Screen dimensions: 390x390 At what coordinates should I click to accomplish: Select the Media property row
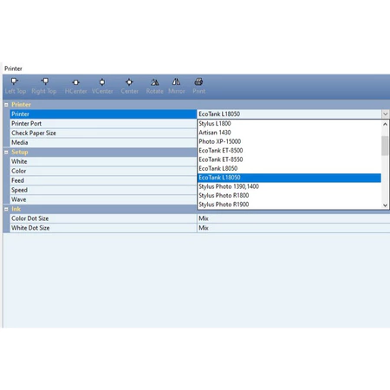103,143
